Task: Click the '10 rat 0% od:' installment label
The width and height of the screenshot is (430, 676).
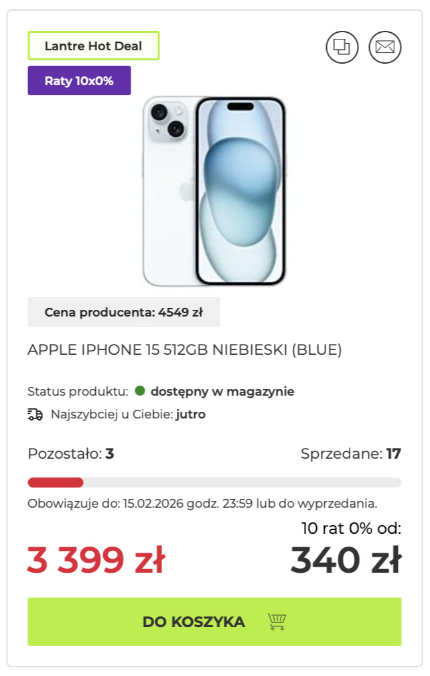Action: point(351,528)
